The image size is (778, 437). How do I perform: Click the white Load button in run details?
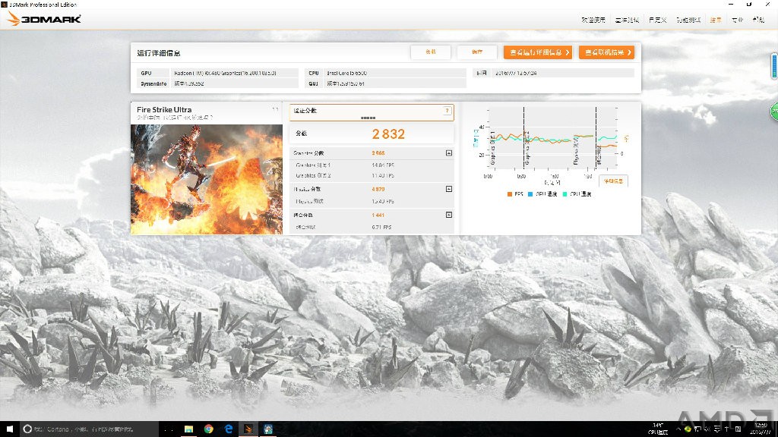[431, 52]
